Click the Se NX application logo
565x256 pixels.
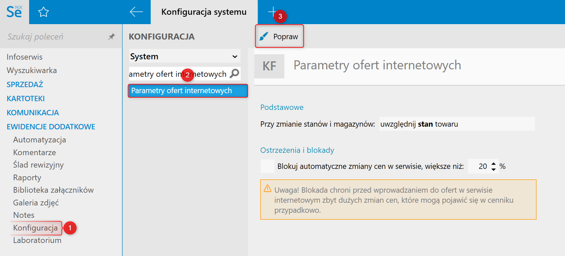[x=14, y=12]
